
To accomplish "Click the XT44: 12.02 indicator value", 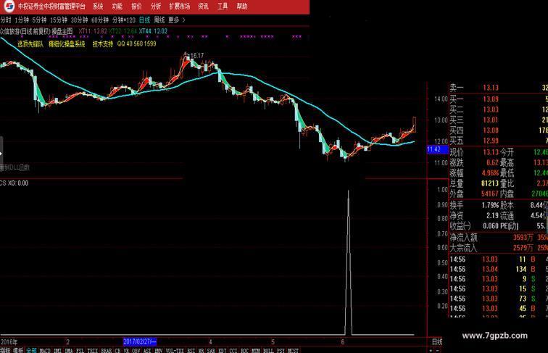I will coord(153,31).
